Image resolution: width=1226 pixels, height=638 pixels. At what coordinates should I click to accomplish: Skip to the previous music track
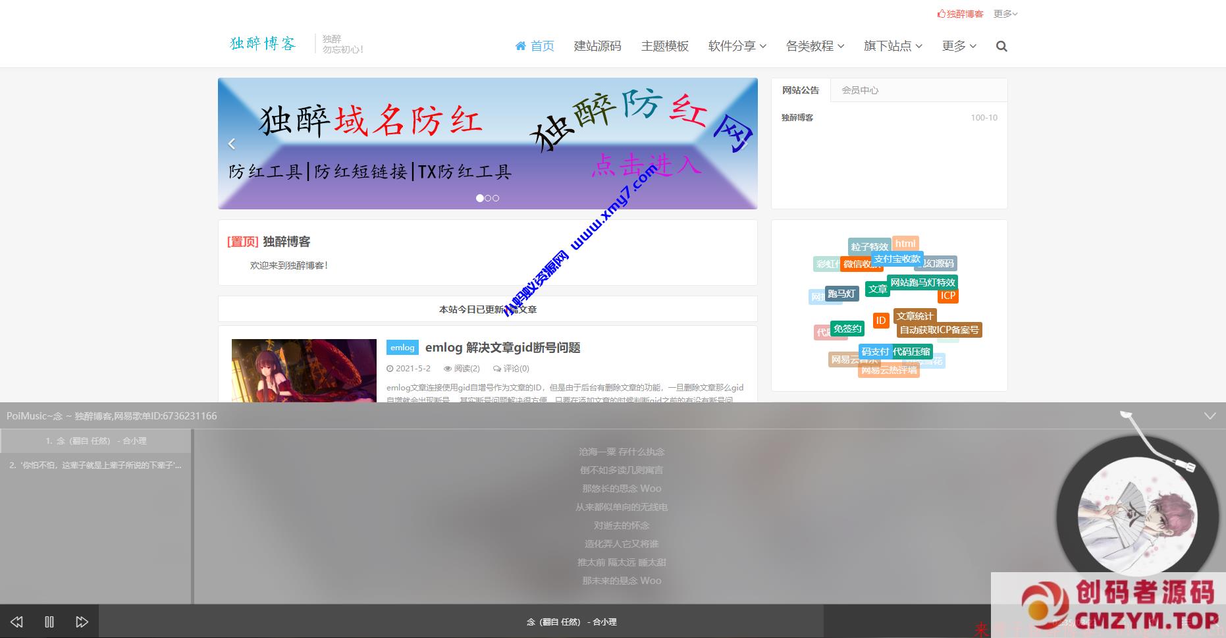coord(16,622)
